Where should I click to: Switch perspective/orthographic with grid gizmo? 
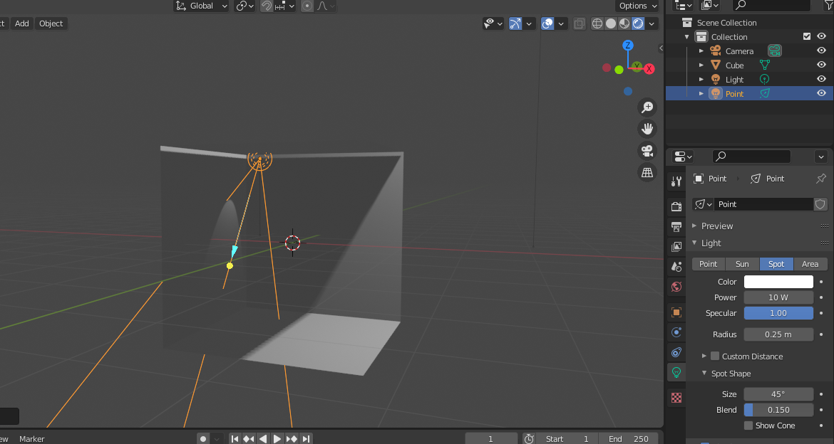click(x=647, y=173)
